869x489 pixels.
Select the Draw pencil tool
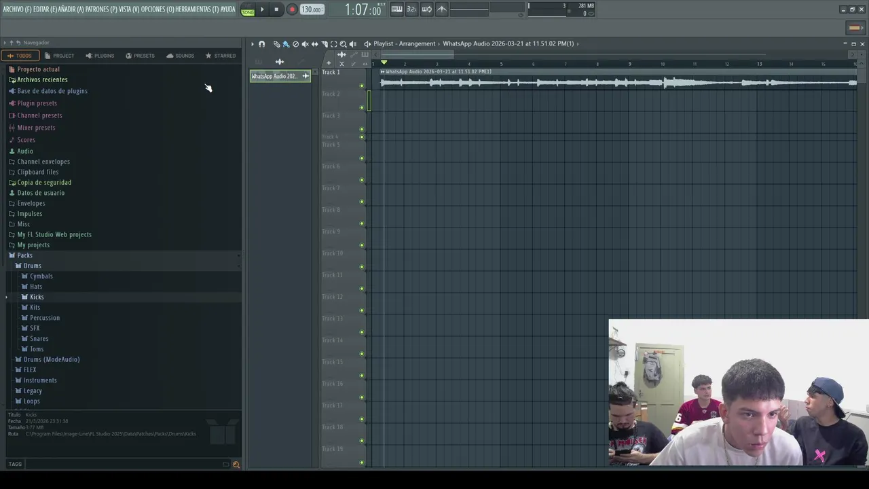click(x=277, y=44)
